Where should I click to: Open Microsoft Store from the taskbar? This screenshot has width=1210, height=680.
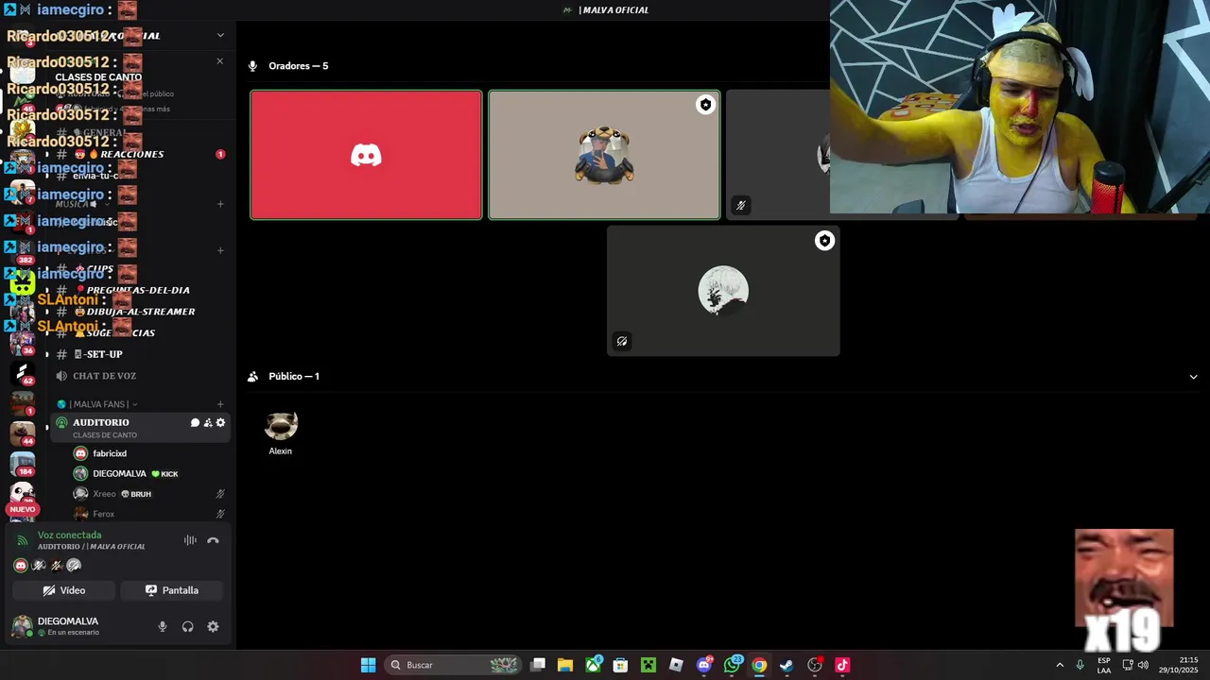point(620,665)
